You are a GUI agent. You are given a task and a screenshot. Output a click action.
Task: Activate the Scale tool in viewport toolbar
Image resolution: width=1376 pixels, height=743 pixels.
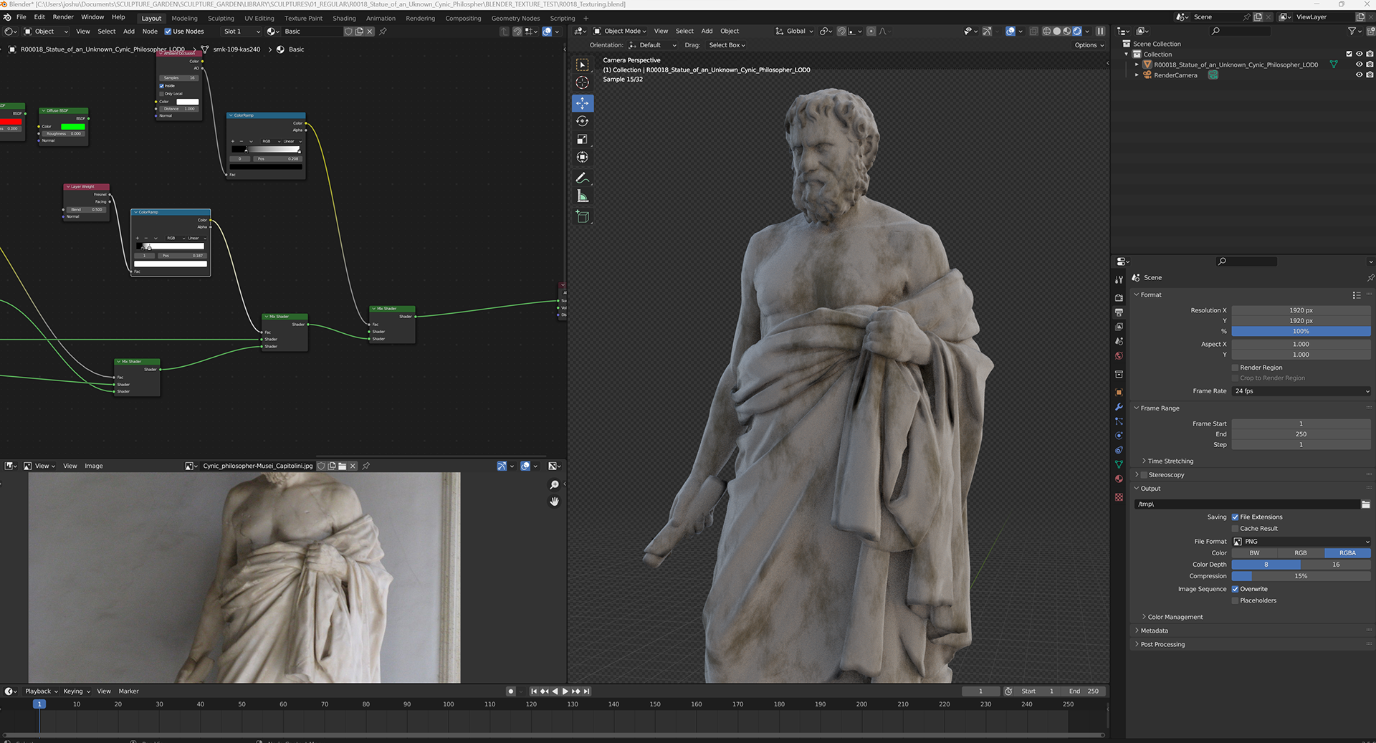point(582,139)
